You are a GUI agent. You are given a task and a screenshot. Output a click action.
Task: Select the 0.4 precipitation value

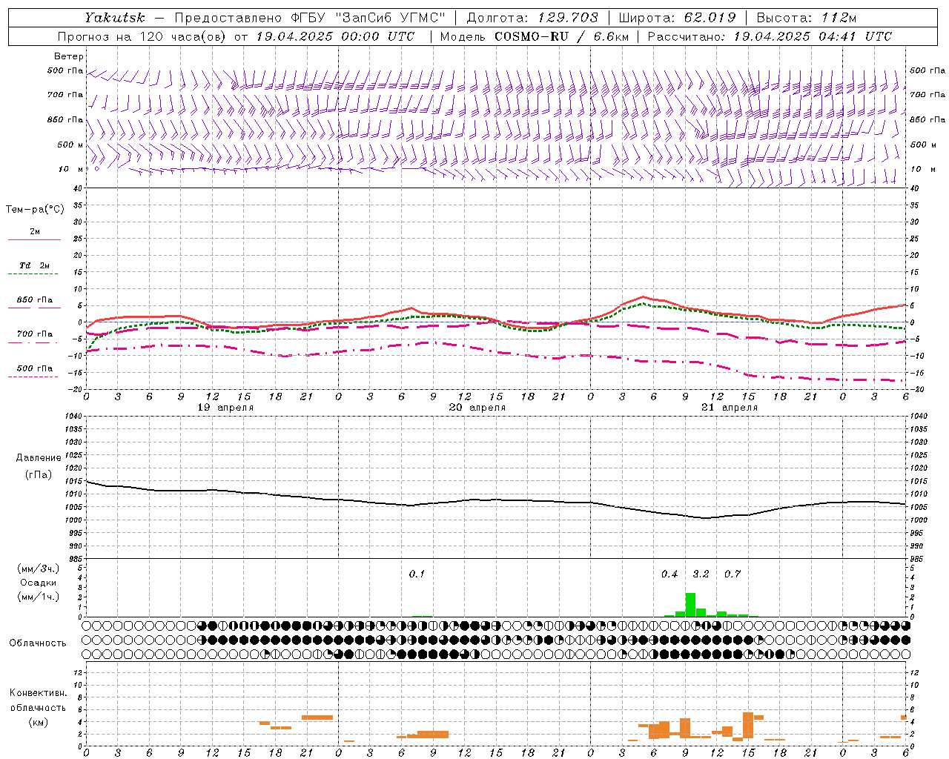click(x=669, y=574)
